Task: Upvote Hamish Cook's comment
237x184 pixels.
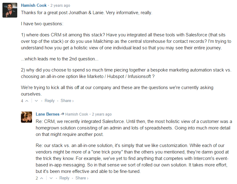Action: (27, 101)
